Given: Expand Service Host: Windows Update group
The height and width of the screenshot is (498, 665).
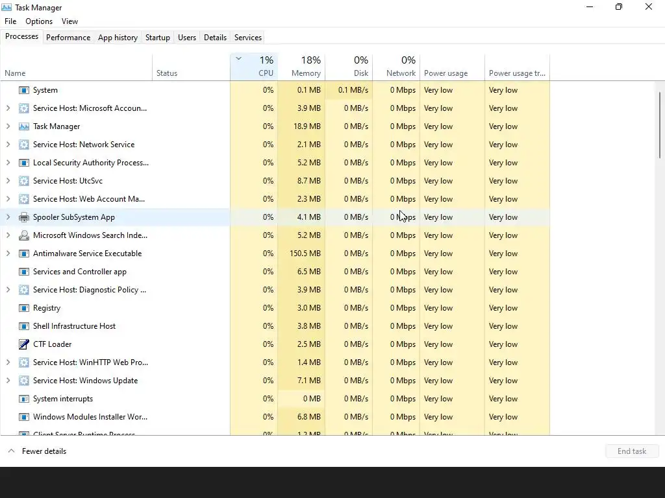Looking at the screenshot, I should 8,381.
